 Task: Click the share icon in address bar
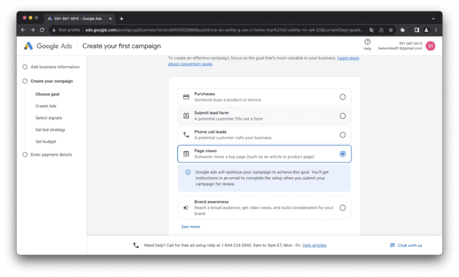381,30
